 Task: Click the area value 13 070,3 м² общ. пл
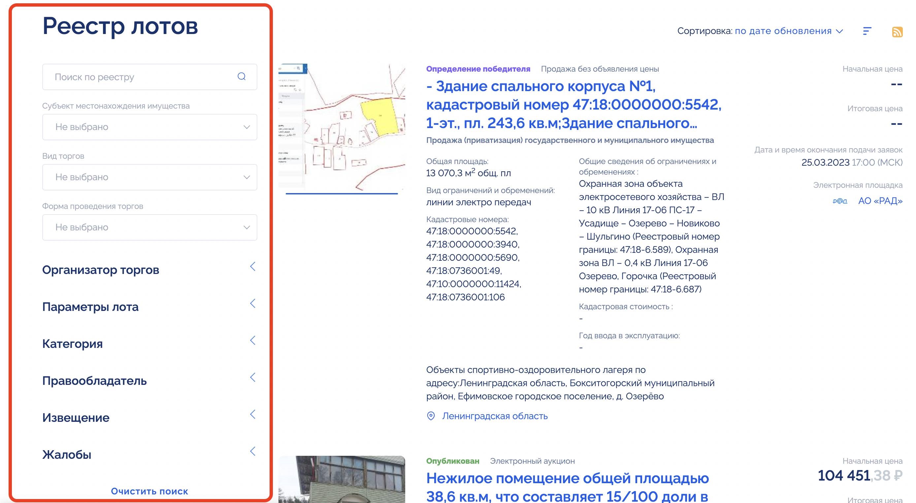(468, 173)
